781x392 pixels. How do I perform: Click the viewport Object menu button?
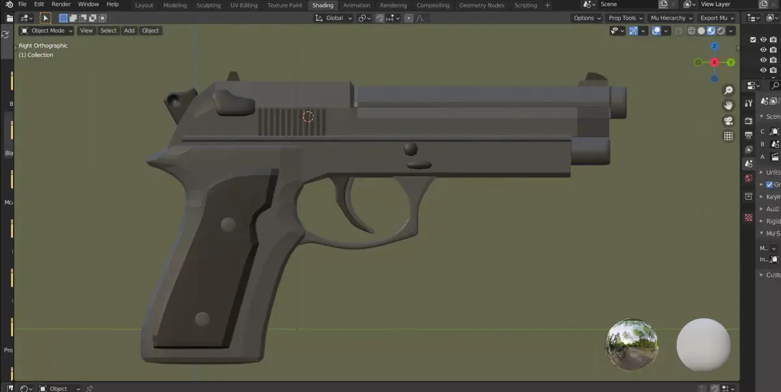(x=150, y=31)
